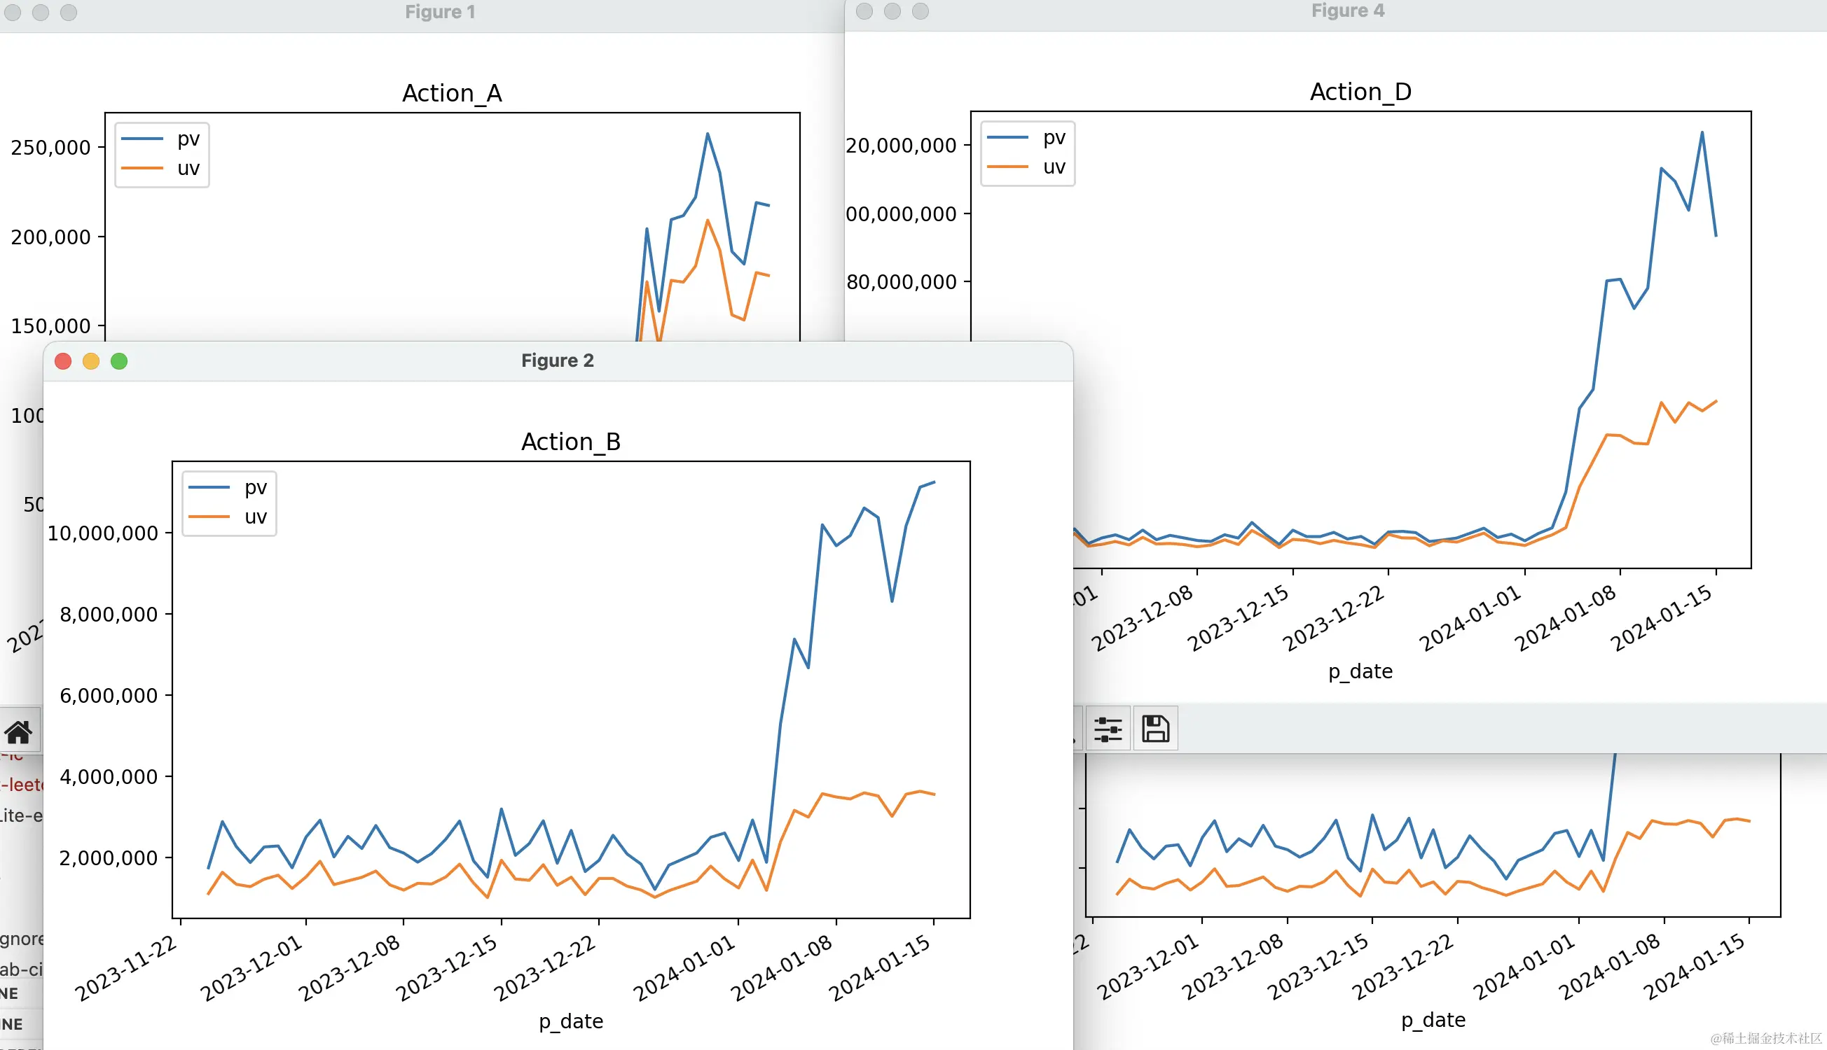1827x1050 pixels.
Task: Click the pv legend entry in Action_B
Action: [x=256, y=487]
